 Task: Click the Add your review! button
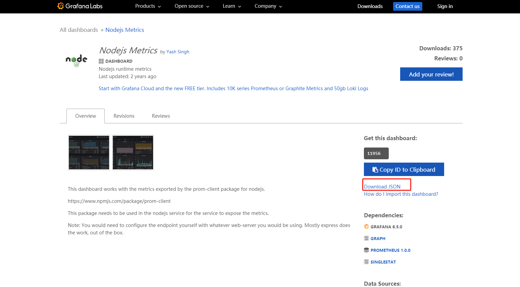point(431,74)
